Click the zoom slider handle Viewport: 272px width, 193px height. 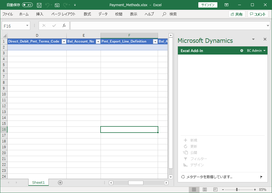[237, 190]
